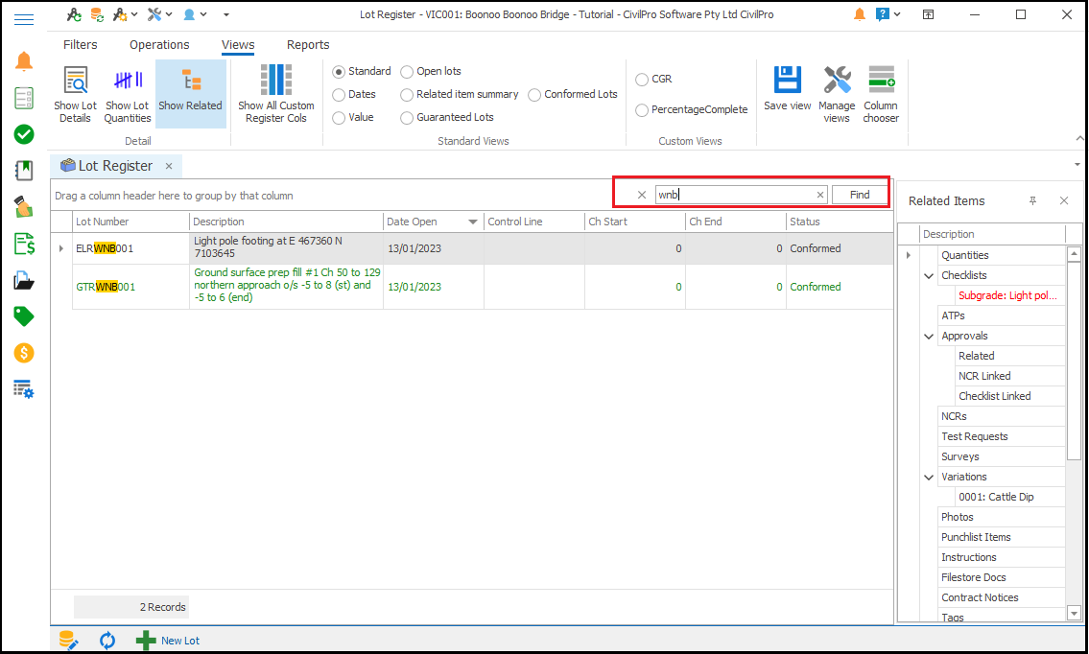
Task: Open the Reports ribbon tab
Action: coord(308,44)
